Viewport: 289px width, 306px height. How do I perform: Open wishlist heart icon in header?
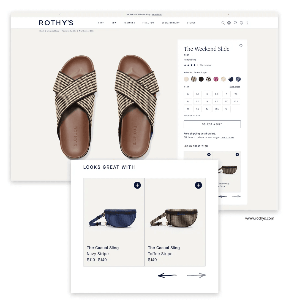235,23
